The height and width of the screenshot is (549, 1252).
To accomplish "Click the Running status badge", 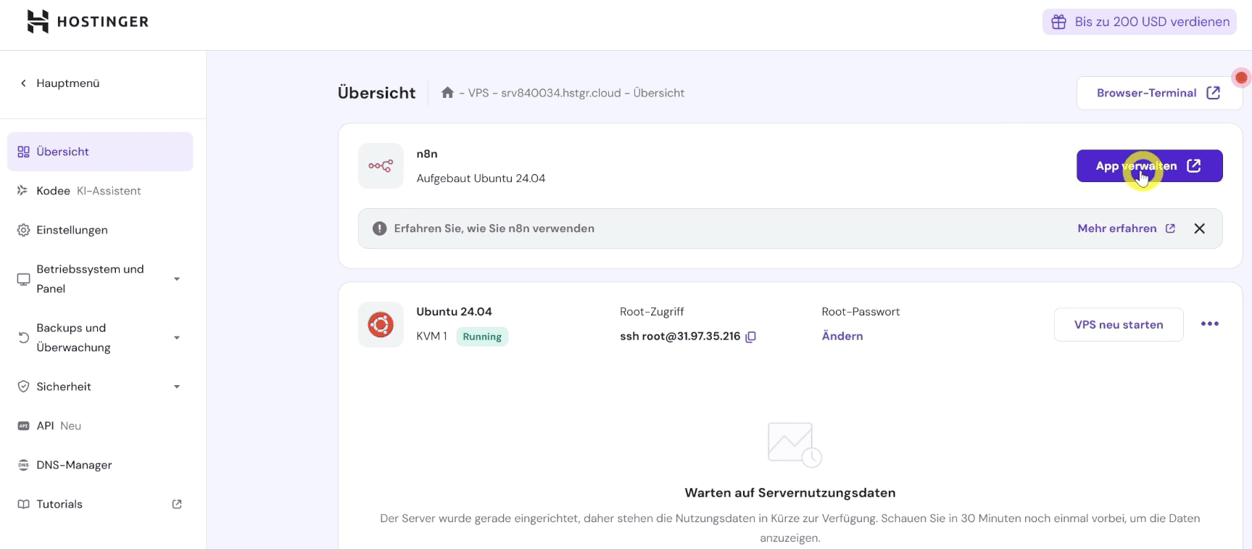I will click(x=482, y=337).
